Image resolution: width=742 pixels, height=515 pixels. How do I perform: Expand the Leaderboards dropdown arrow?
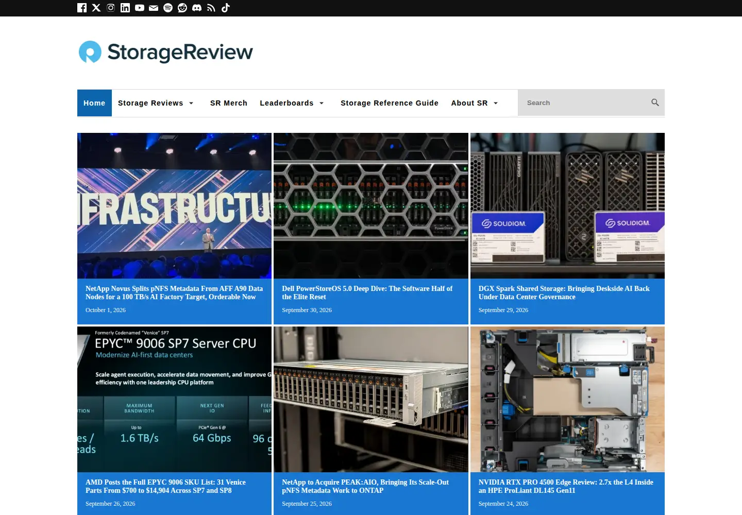click(322, 103)
